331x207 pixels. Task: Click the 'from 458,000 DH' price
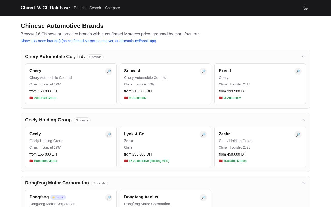coord(232,154)
